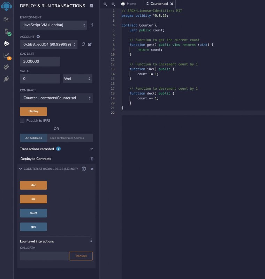The image size is (265, 279).
Task: Click into the Gas Limit field
Action: [40, 61]
